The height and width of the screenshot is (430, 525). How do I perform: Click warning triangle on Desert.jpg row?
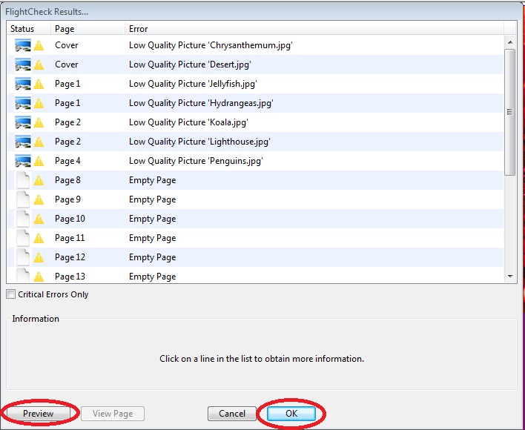pyautogui.click(x=39, y=64)
